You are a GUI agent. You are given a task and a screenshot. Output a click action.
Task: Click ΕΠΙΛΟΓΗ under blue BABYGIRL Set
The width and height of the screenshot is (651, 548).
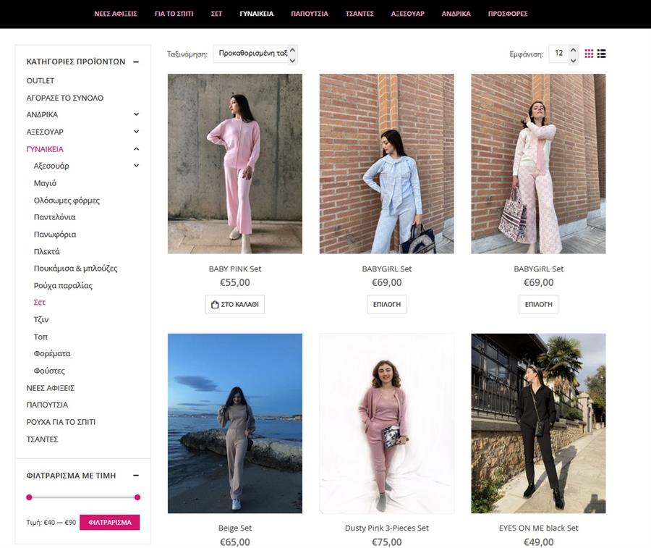click(386, 305)
